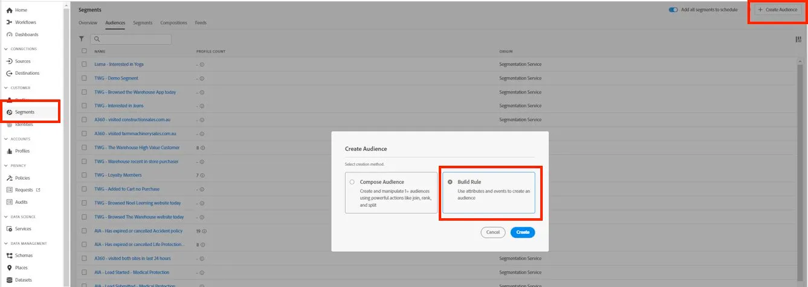
Task: Click info icon for A360 constructionsales.com.au row
Action: (202, 120)
